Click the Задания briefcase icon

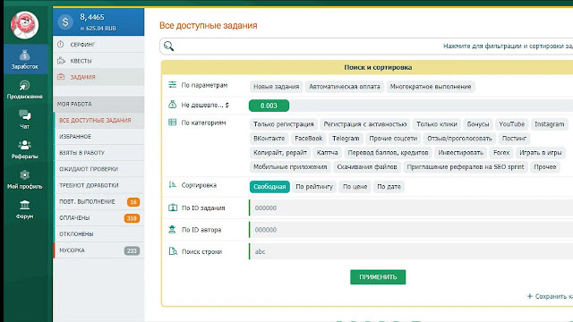coord(61,77)
